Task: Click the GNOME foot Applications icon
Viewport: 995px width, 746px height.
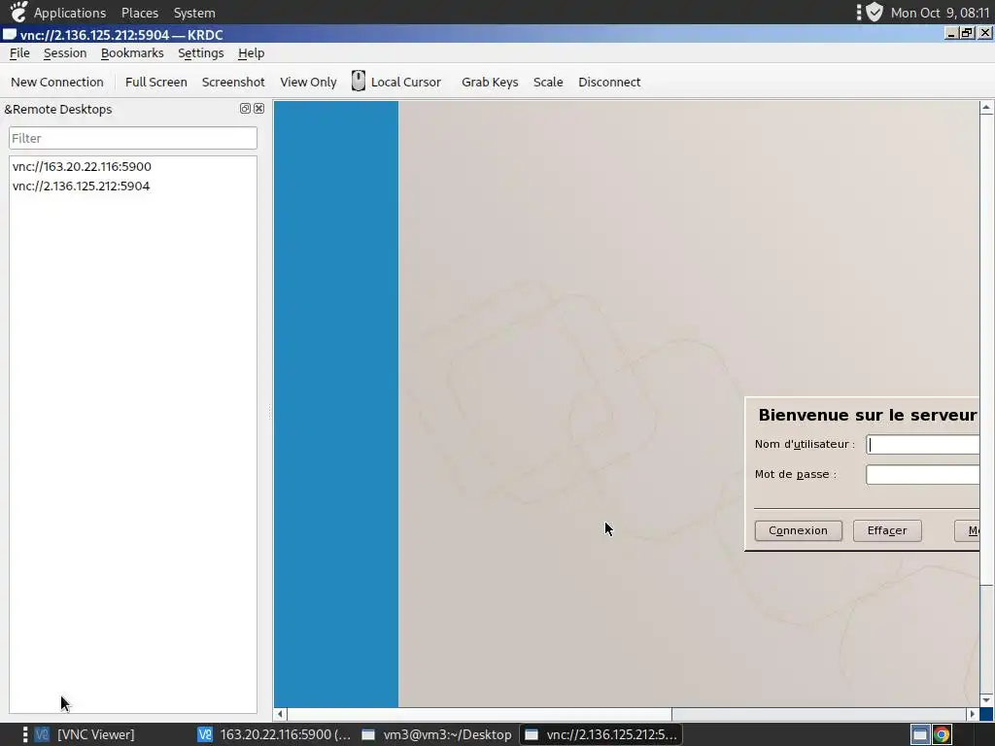Action: (x=18, y=12)
